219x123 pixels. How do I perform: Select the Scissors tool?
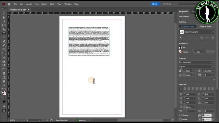coord(4,57)
